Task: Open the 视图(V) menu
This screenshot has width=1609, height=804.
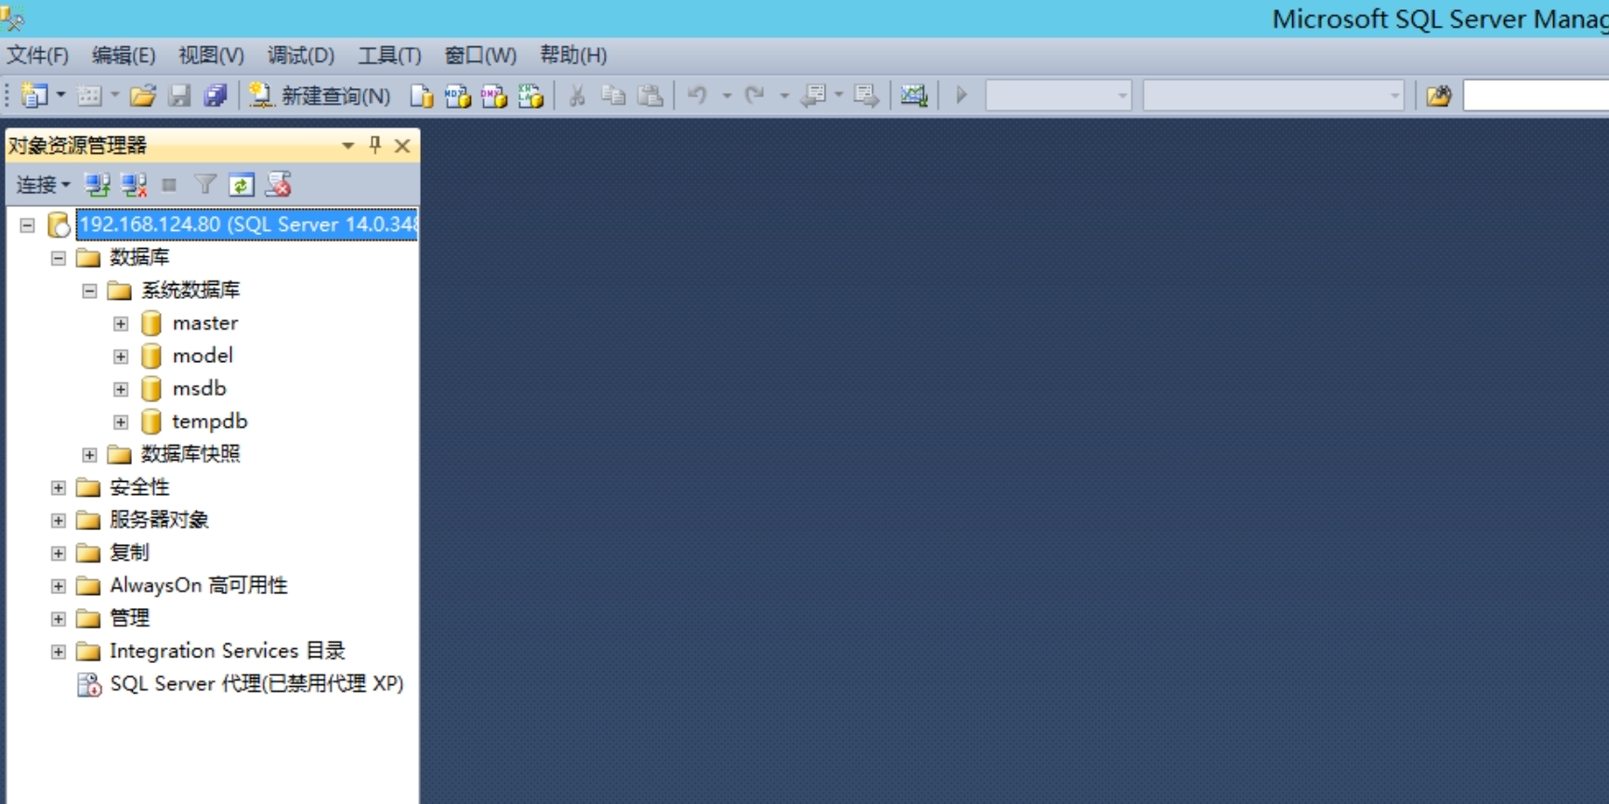Action: click(x=211, y=55)
